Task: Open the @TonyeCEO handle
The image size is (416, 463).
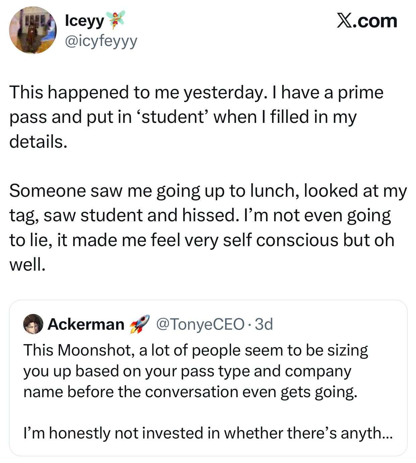Action: (x=200, y=324)
